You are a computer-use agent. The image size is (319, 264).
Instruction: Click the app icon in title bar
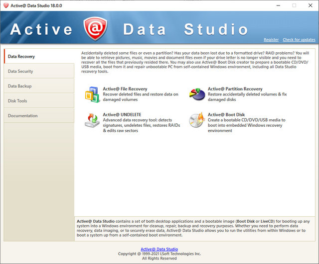pyautogui.click(x=6, y=5)
